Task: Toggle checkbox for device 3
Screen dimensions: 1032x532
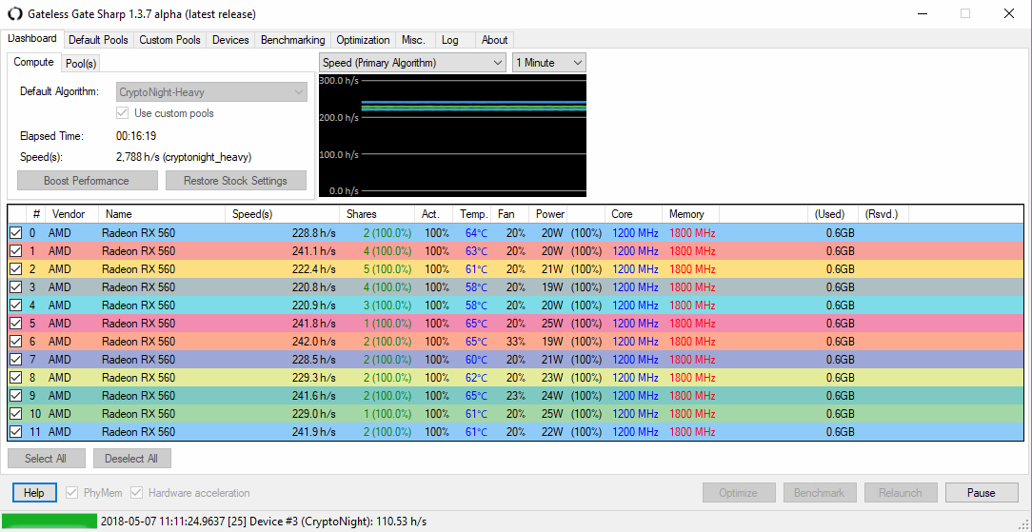Action: tap(16, 287)
